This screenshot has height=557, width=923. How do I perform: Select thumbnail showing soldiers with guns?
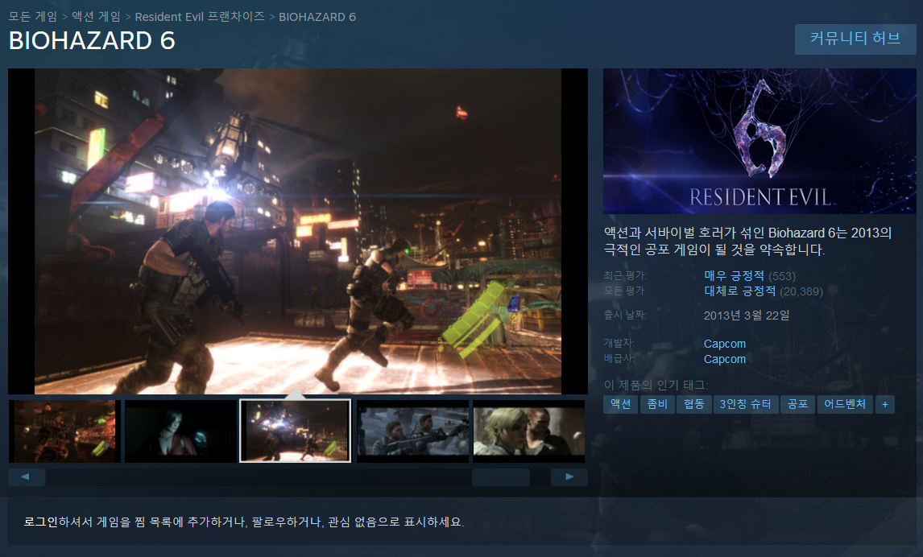412,431
